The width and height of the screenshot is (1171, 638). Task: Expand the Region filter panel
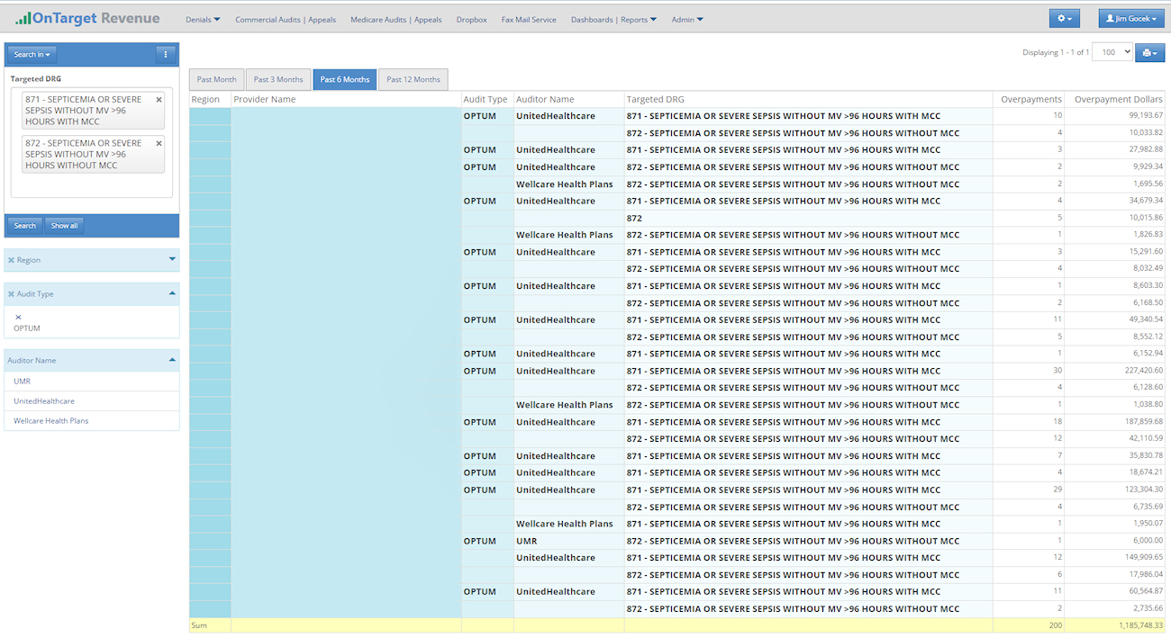(172, 260)
